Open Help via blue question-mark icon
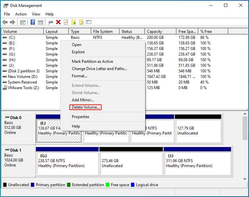The image size is (249, 197). click(33, 22)
